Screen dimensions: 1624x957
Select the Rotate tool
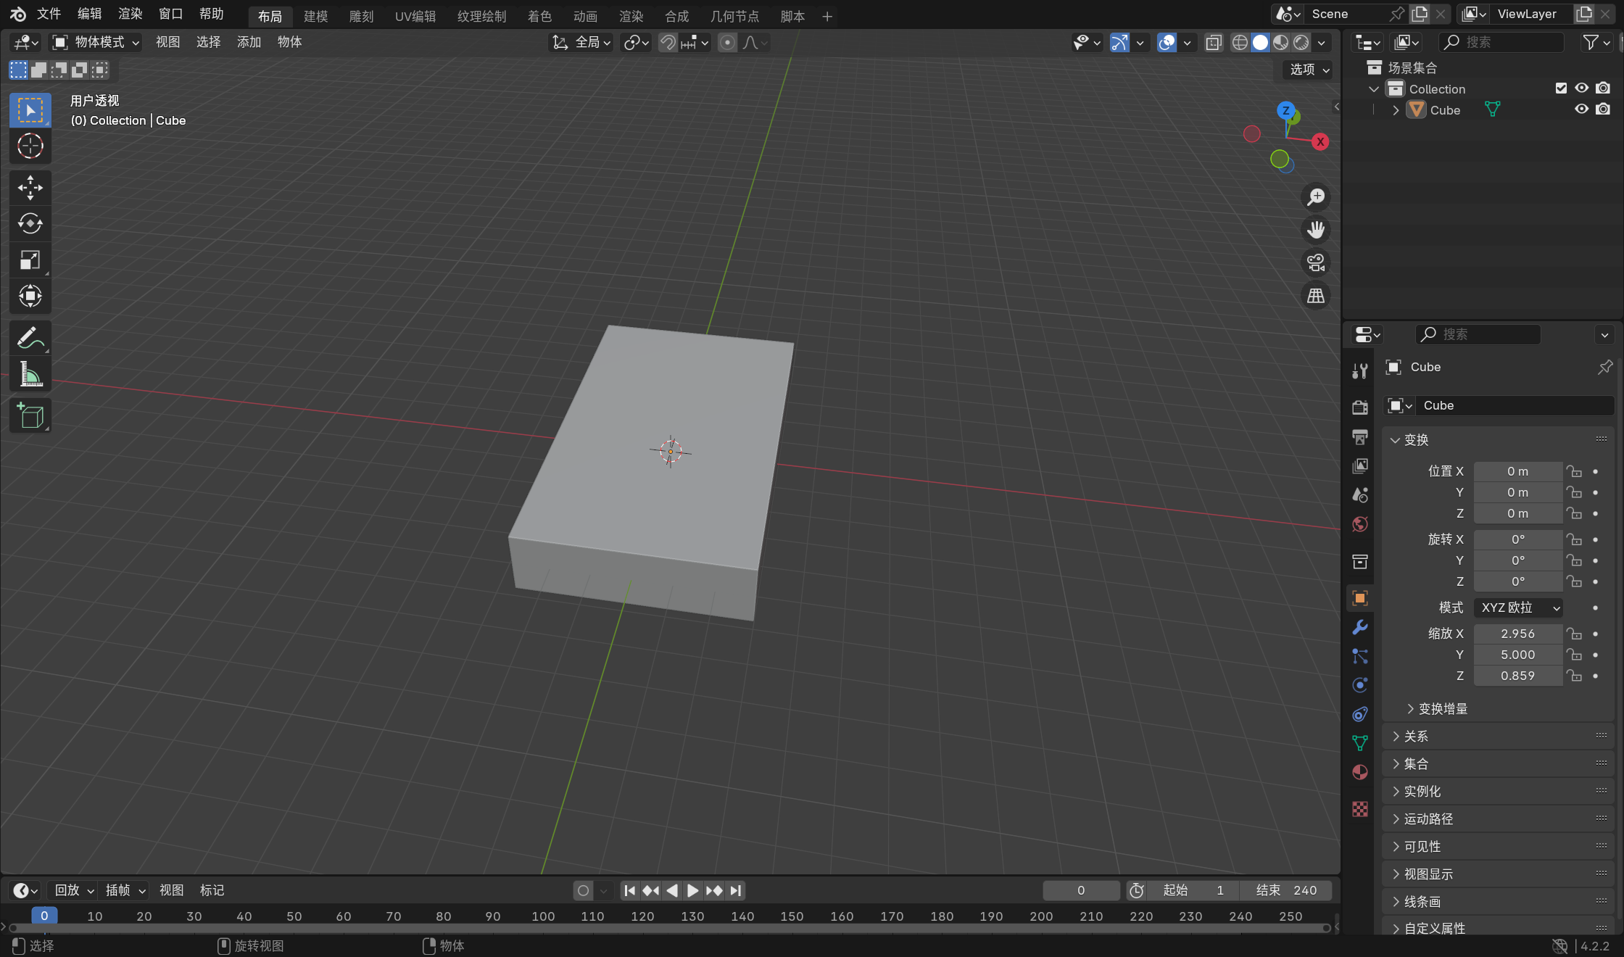30,223
